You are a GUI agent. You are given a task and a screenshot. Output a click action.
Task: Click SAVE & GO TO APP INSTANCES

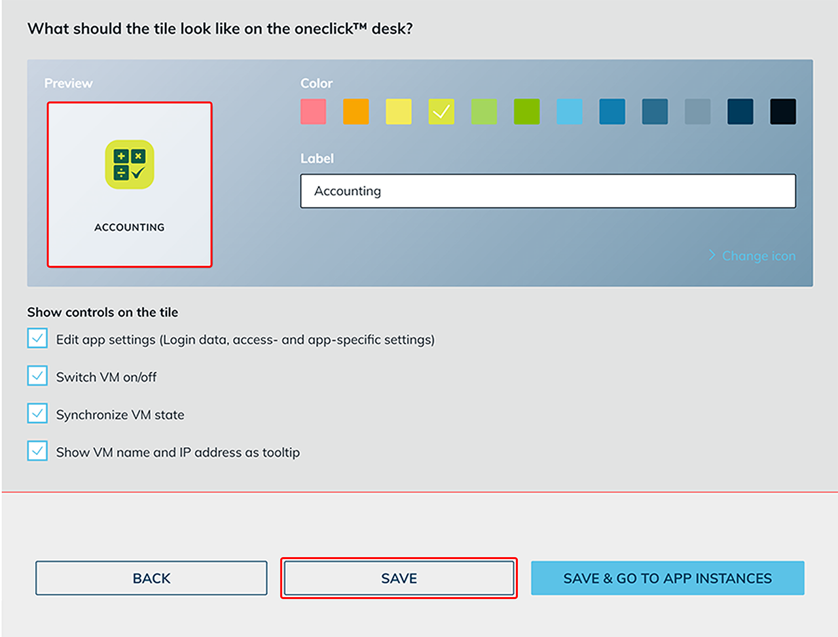(667, 578)
